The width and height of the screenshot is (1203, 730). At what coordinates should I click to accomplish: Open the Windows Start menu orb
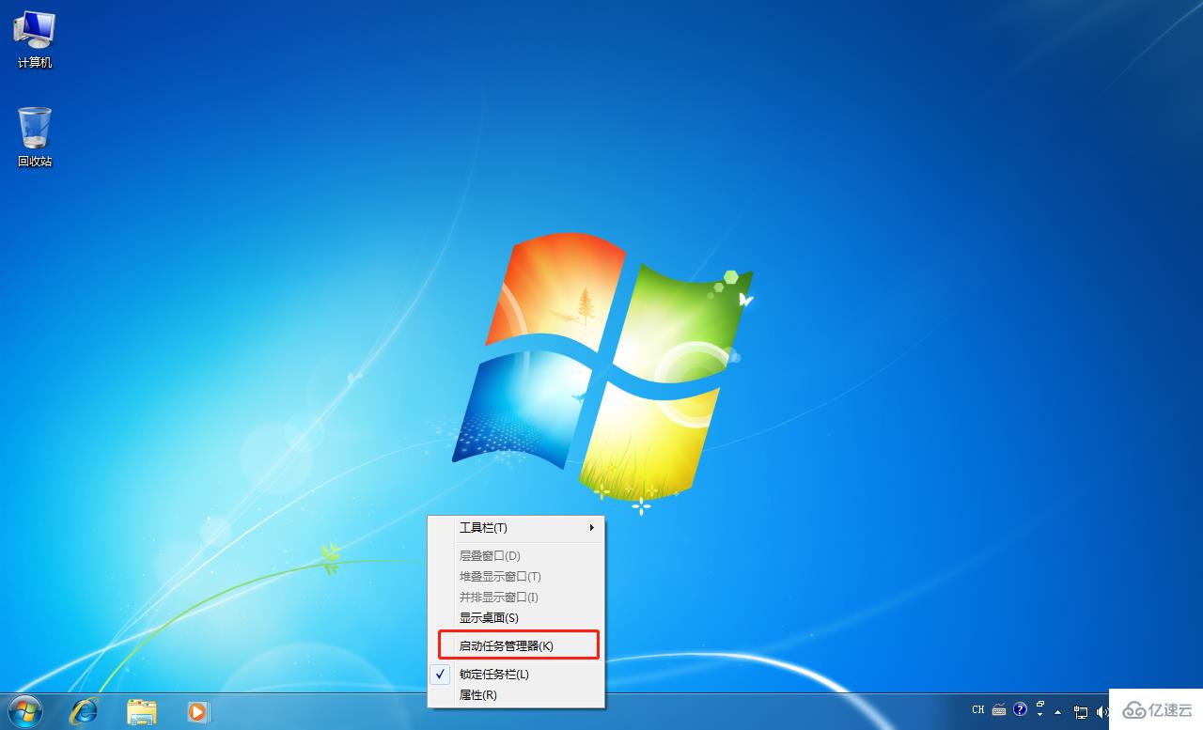(25, 711)
